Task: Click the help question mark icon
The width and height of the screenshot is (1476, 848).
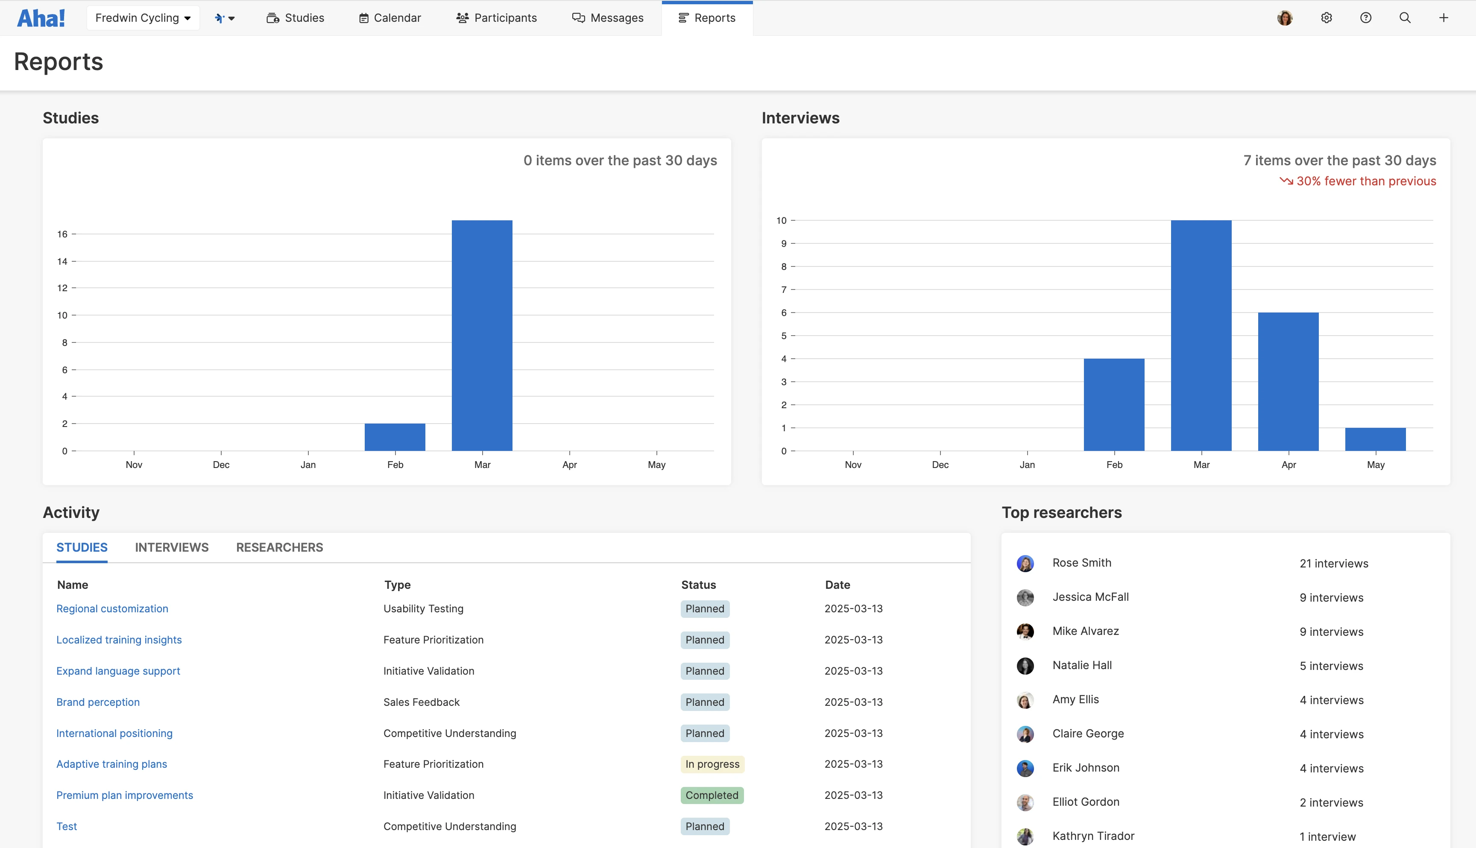Action: click(x=1365, y=18)
